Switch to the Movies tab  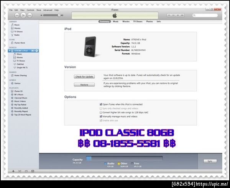[126, 22]
